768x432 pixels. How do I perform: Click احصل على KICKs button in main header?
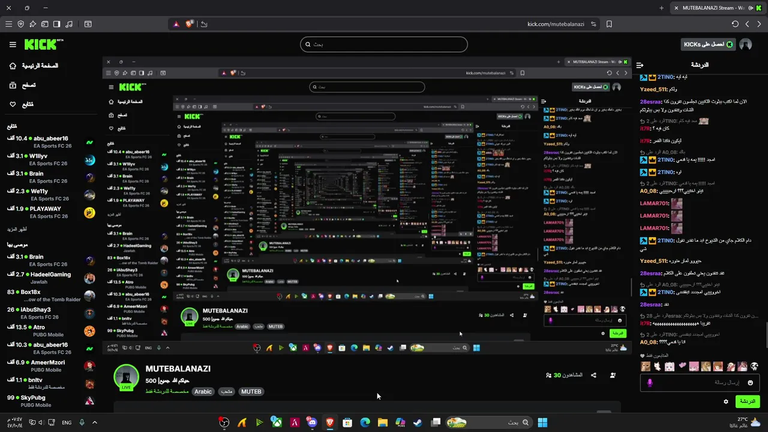click(708, 44)
